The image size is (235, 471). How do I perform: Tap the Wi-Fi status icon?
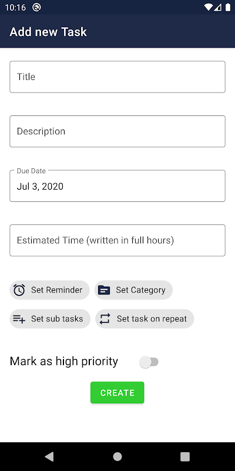pos(208,7)
